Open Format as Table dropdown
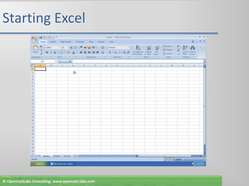 coord(148,50)
